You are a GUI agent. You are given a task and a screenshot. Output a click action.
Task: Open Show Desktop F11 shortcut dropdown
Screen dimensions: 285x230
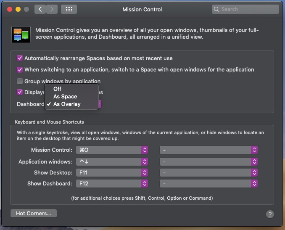(x=112, y=172)
